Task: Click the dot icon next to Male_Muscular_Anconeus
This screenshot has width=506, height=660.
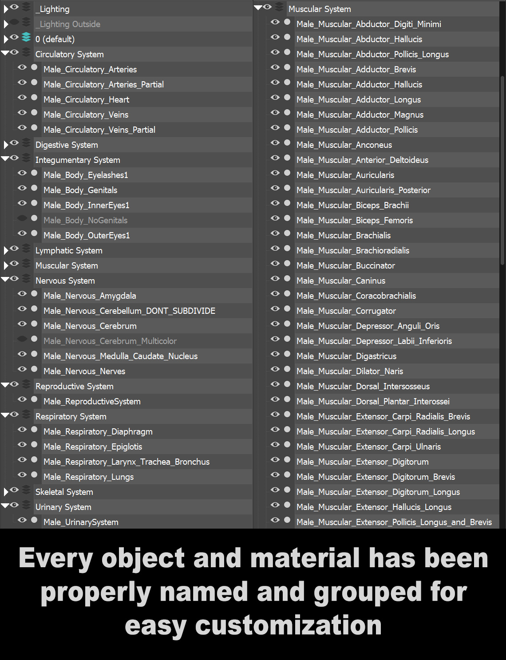Action: tap(287, 143)
